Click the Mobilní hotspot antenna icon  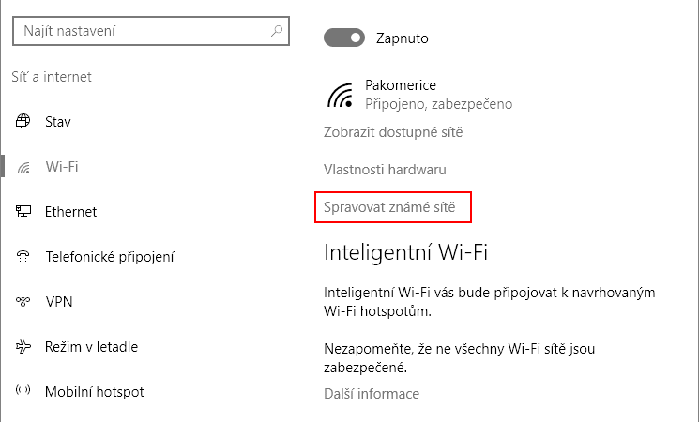tap(23, 391)
